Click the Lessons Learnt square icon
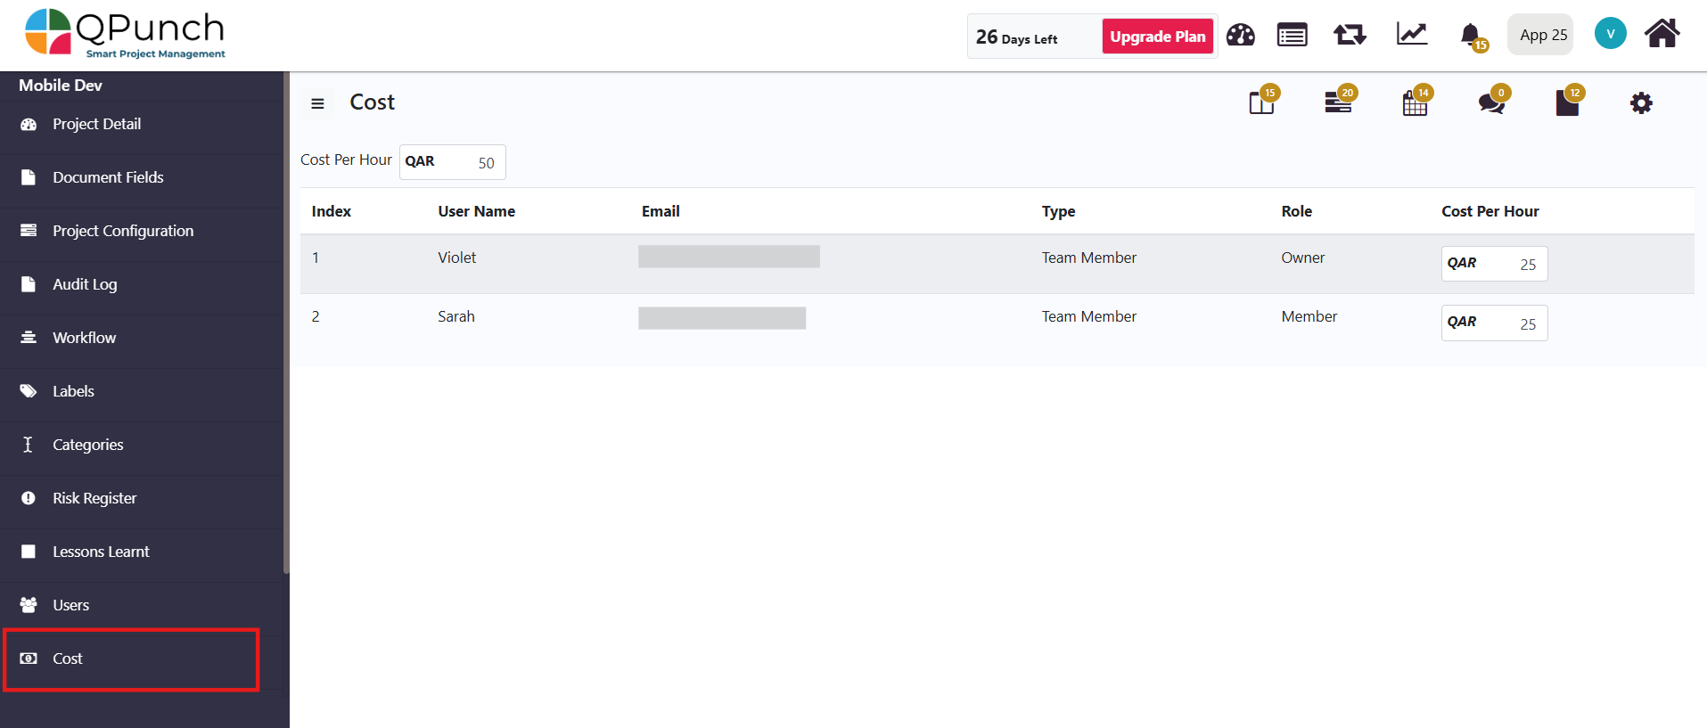1707x728 pixels. [29, 552]
